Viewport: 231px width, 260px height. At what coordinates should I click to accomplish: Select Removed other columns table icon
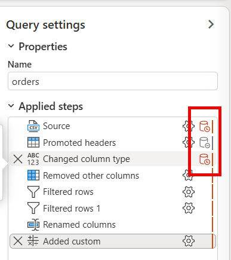(33, 175)
